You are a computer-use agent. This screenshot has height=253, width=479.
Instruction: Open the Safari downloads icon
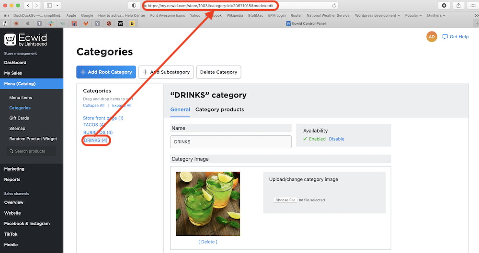point(444,5)
